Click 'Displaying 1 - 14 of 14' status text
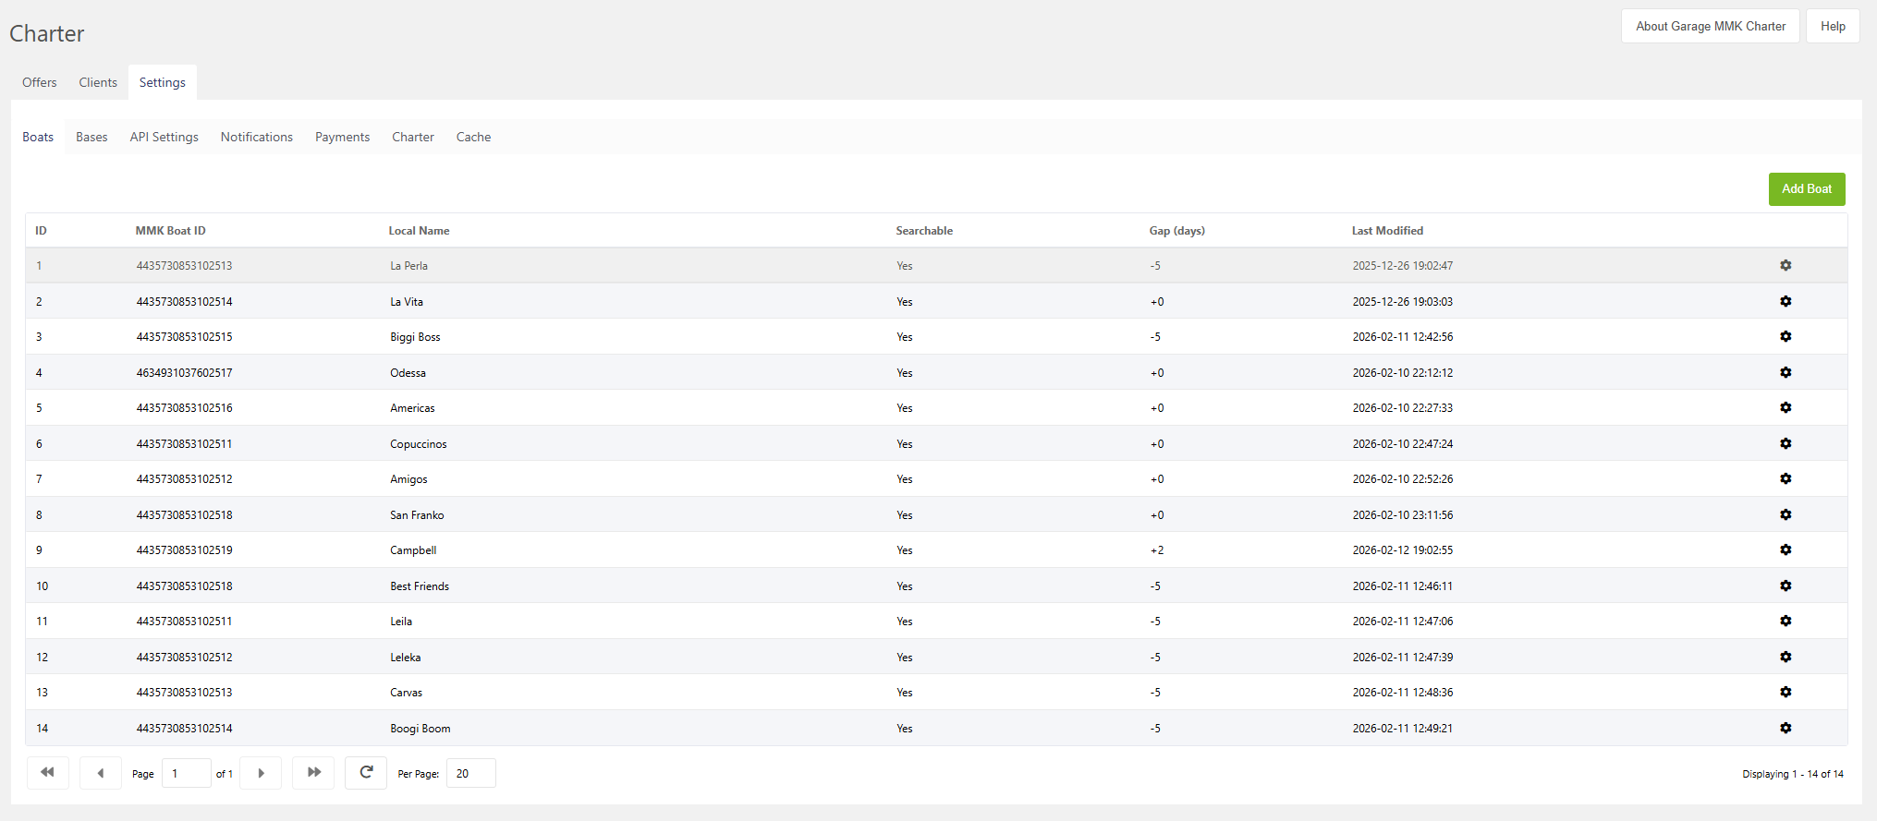 [x=1793, y=774]
